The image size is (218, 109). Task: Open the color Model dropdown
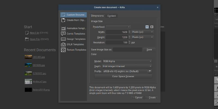(127, 61)
